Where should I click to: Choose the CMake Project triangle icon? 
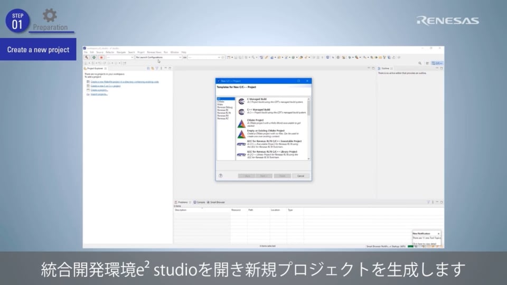click(x=241, y=123)
